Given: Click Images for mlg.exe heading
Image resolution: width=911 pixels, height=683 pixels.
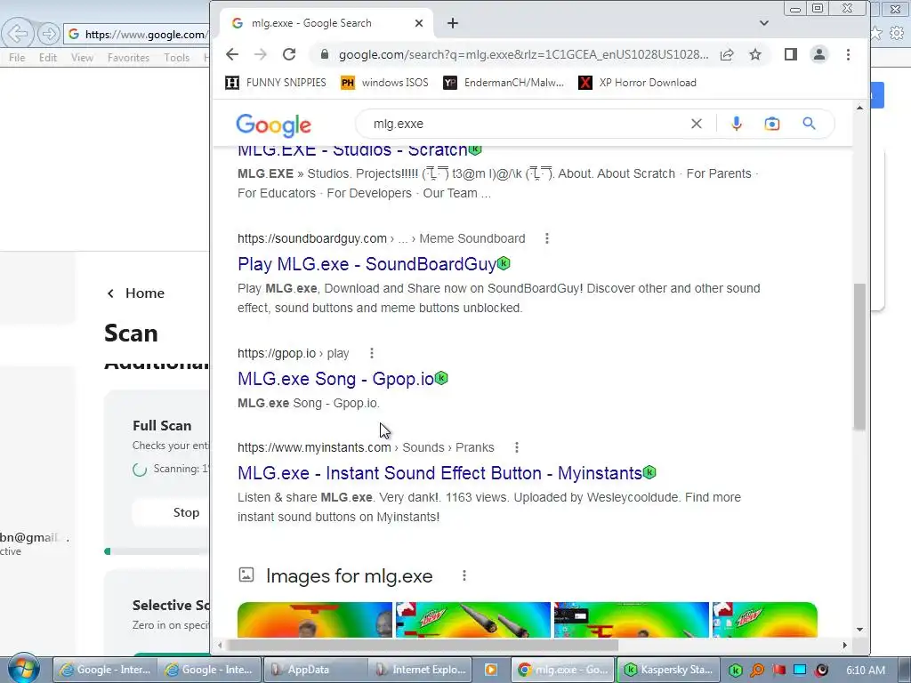Looking at the screenshot, I should (349, 576).
